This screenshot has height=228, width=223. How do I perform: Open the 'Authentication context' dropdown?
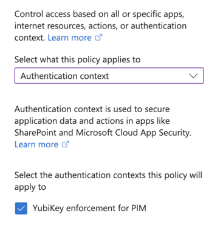[x=109, y=76]
